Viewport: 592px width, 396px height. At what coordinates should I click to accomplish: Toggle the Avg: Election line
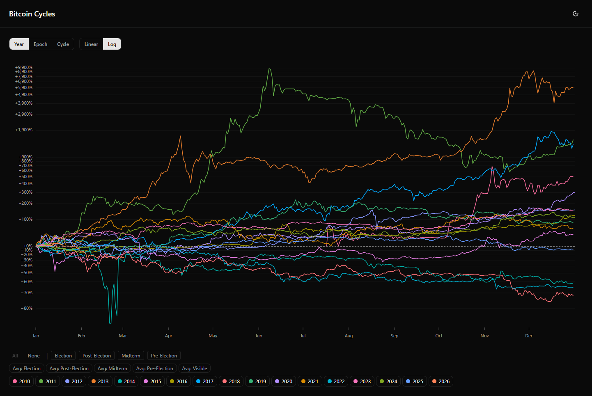tap(27, 369)
